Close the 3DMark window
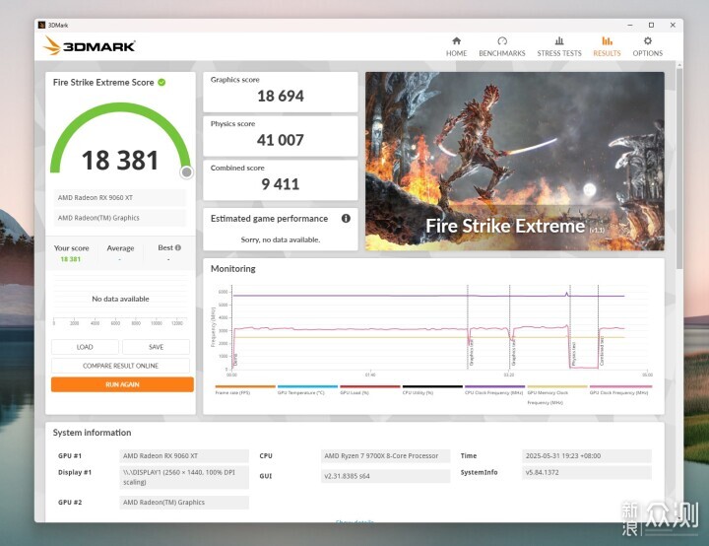 (x=673, y=25)
